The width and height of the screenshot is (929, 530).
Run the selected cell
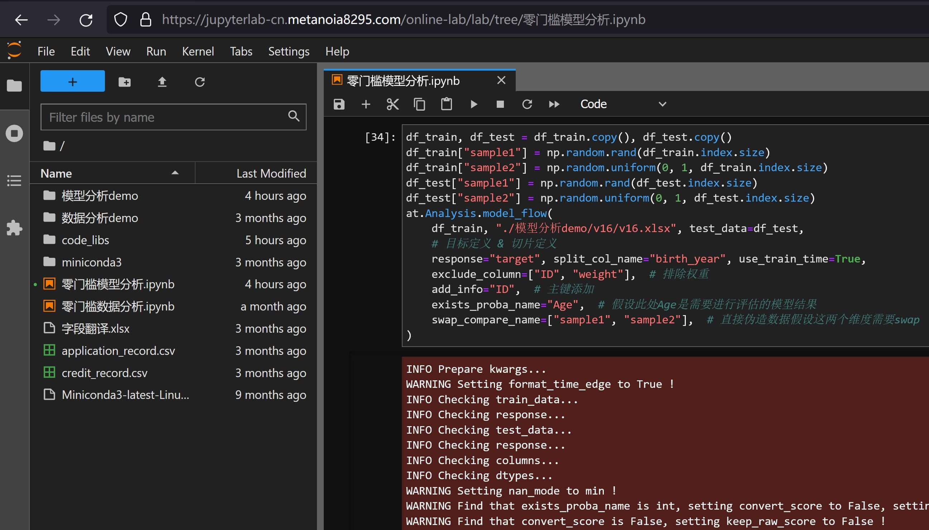click(473, 105)
